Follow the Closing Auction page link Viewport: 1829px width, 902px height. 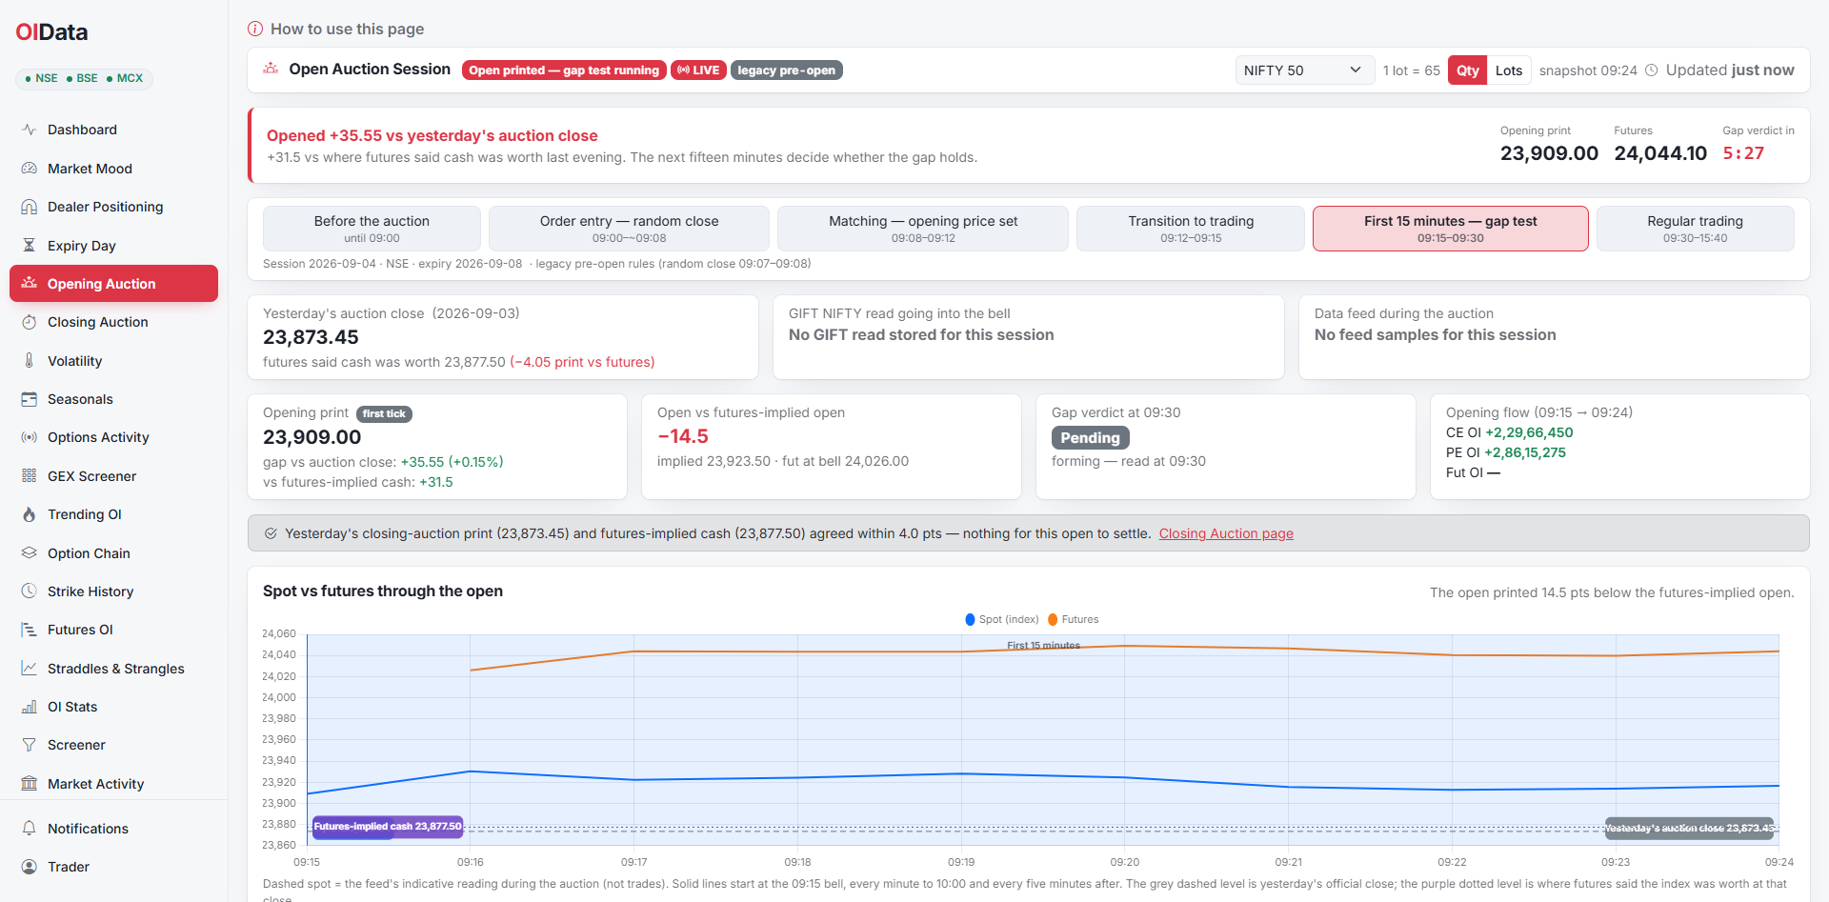[x=1226, y=533]
